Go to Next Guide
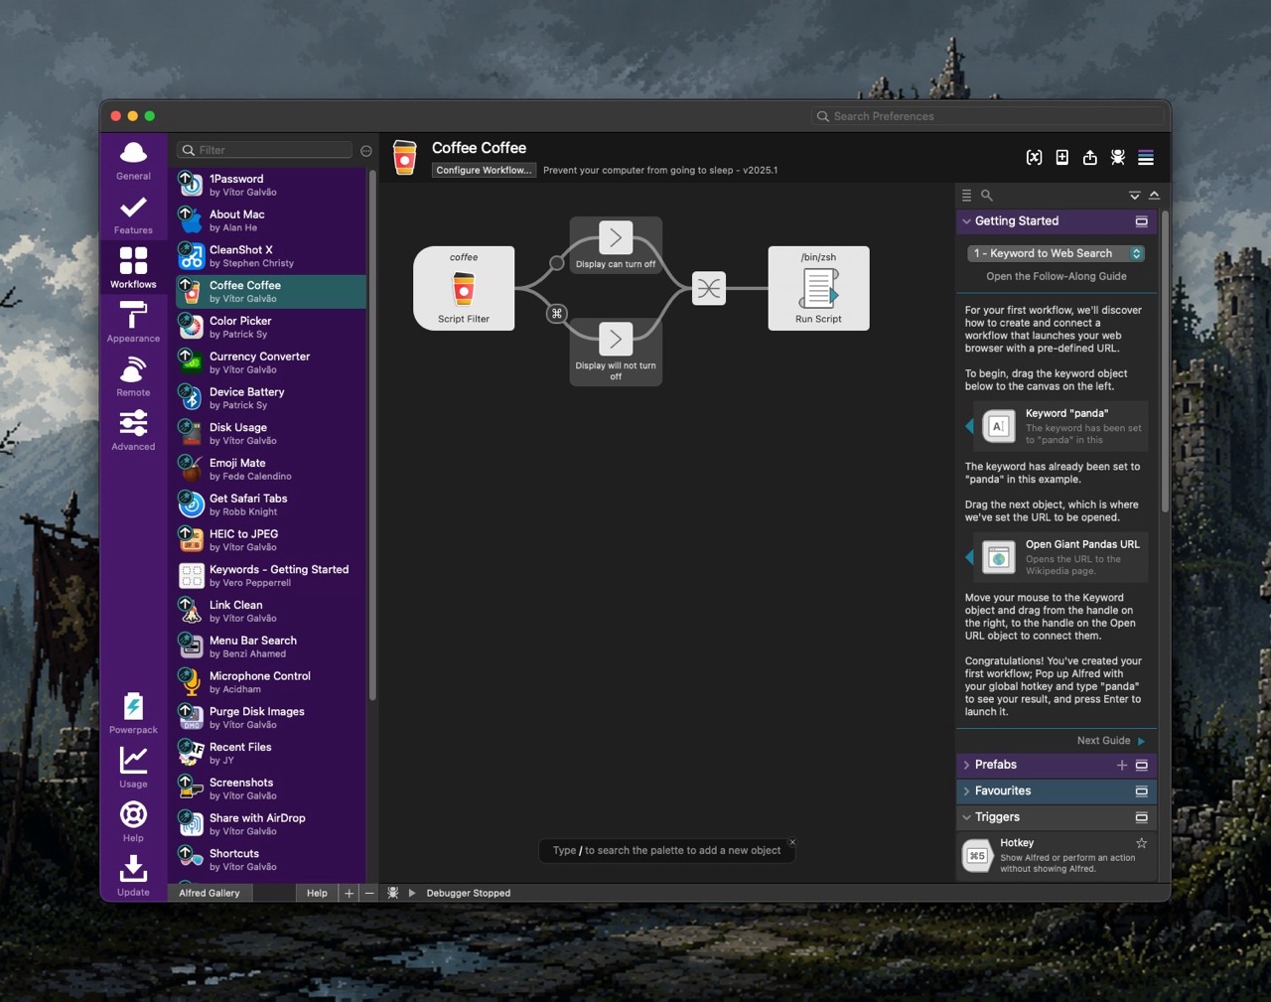Image resolution: width=1271 pixels, height=1002 pixels. point(1111,741)
